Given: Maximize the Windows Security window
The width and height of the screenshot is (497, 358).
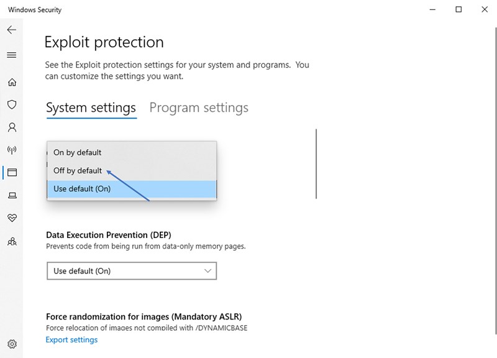Looking at the screenshot, I should click(458, 9).
